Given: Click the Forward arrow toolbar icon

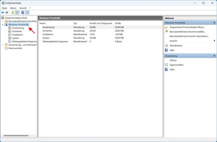Looking at the screenshot, I should (7, 13).
